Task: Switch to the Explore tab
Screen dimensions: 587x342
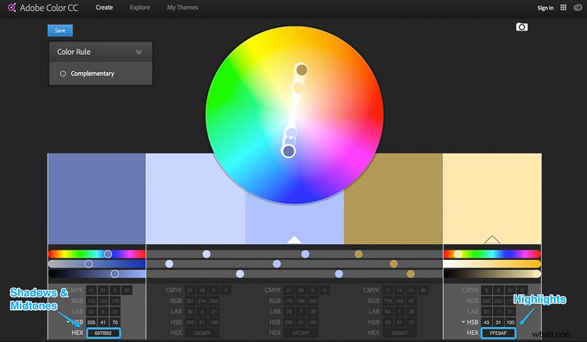Action: pyautogui.click(x=140, y=8)
